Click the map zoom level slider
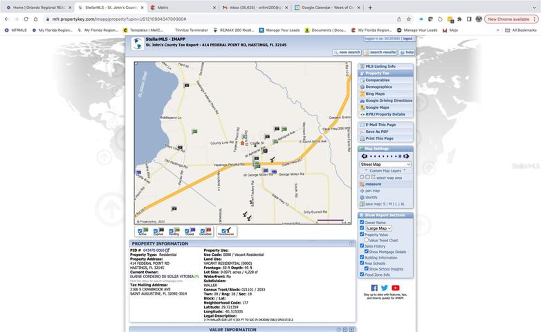Image resolution: width=541 pixels, height=332 pixels. pyautogui.click(x=385, y=156)
